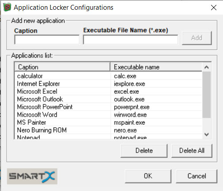
Task: Click iexplore.exe in the executable column
Action: point(130,84)
